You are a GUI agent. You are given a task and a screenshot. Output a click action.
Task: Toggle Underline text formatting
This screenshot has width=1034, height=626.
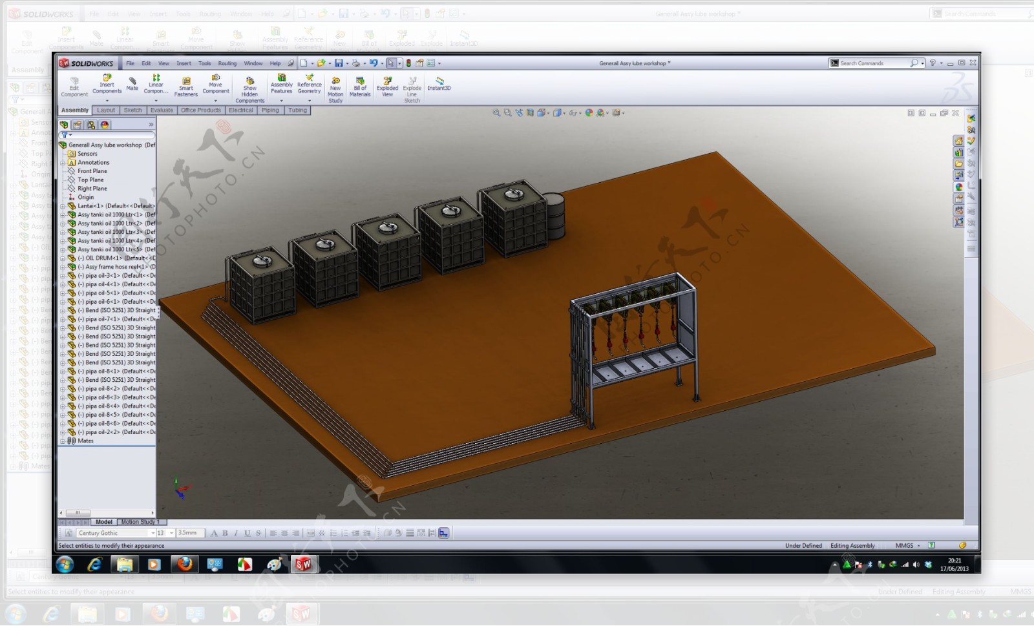click(x=247, y=533)
